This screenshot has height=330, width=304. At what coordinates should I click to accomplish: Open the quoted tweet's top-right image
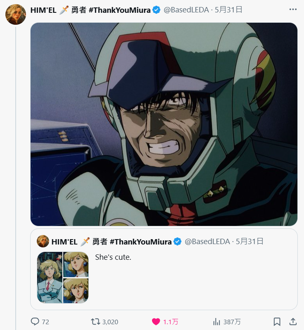coord(76,264)
